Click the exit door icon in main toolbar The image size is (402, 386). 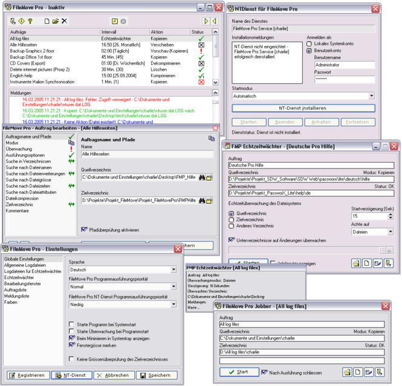coord(13,21)
